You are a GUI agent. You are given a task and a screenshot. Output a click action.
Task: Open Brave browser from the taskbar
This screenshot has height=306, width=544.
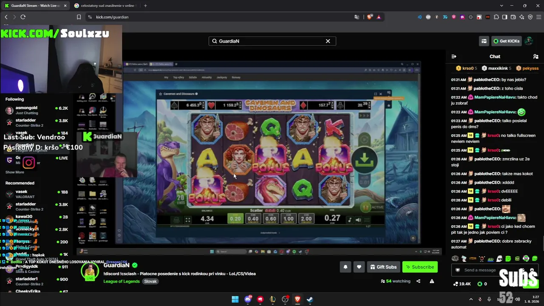point(297,299)
